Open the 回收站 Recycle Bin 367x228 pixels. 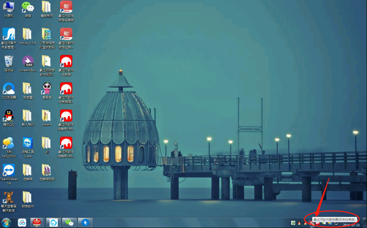pyautogui.click(x=9, y=63)
